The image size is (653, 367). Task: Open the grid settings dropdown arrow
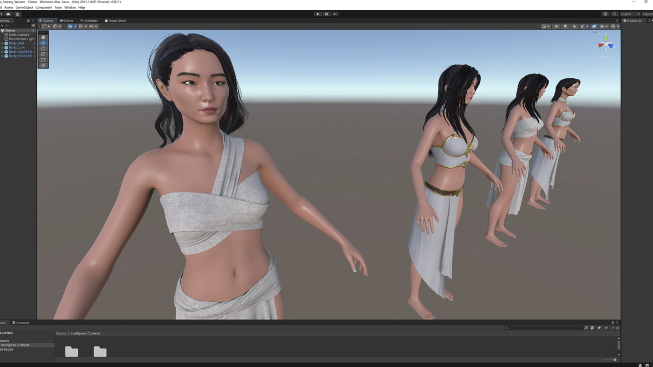(75, 26)
